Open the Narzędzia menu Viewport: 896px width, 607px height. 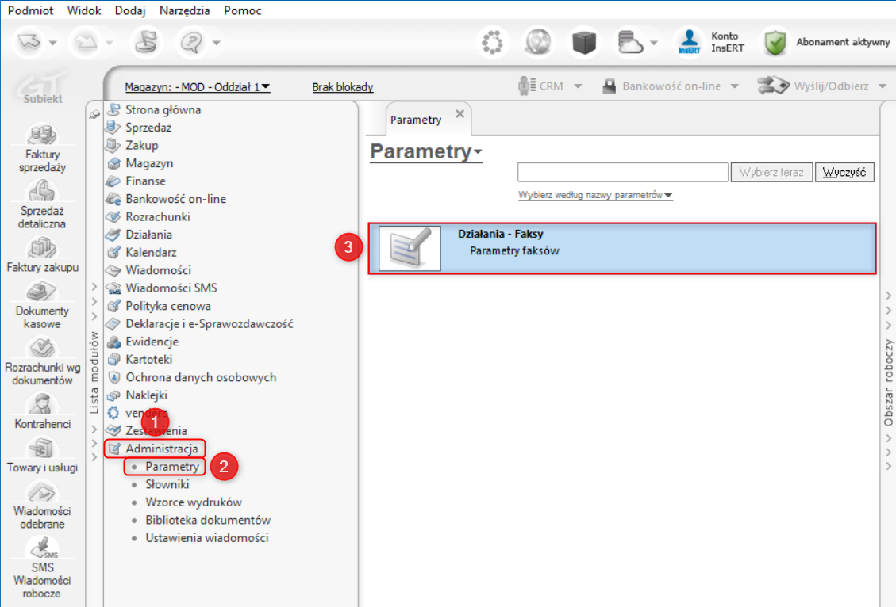click(x=185, y=10)
